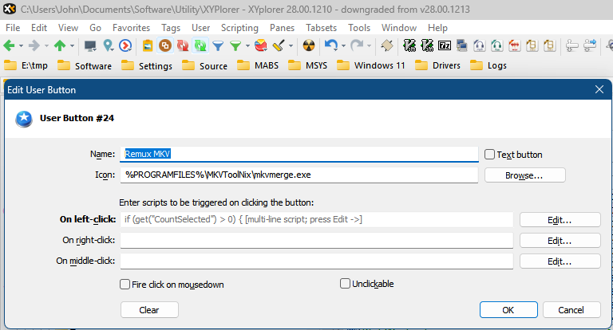Click the On right-click script field

(316, 240)
